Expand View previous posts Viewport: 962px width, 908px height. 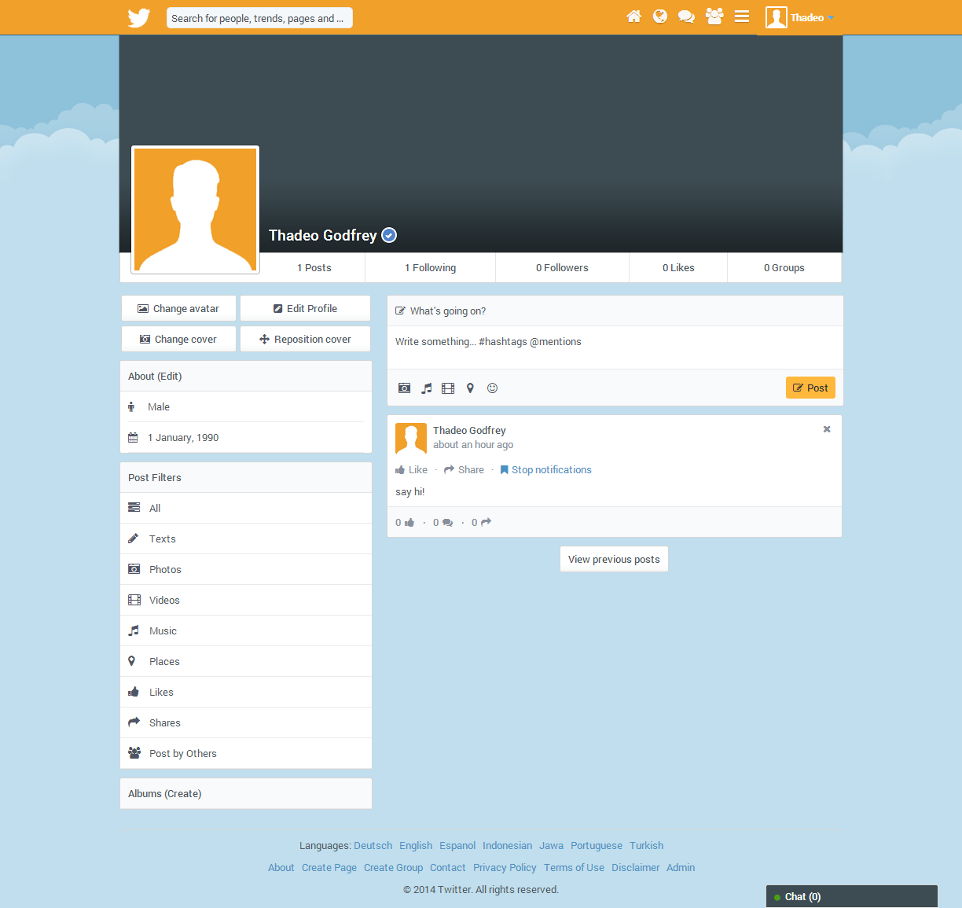[614, 560]
